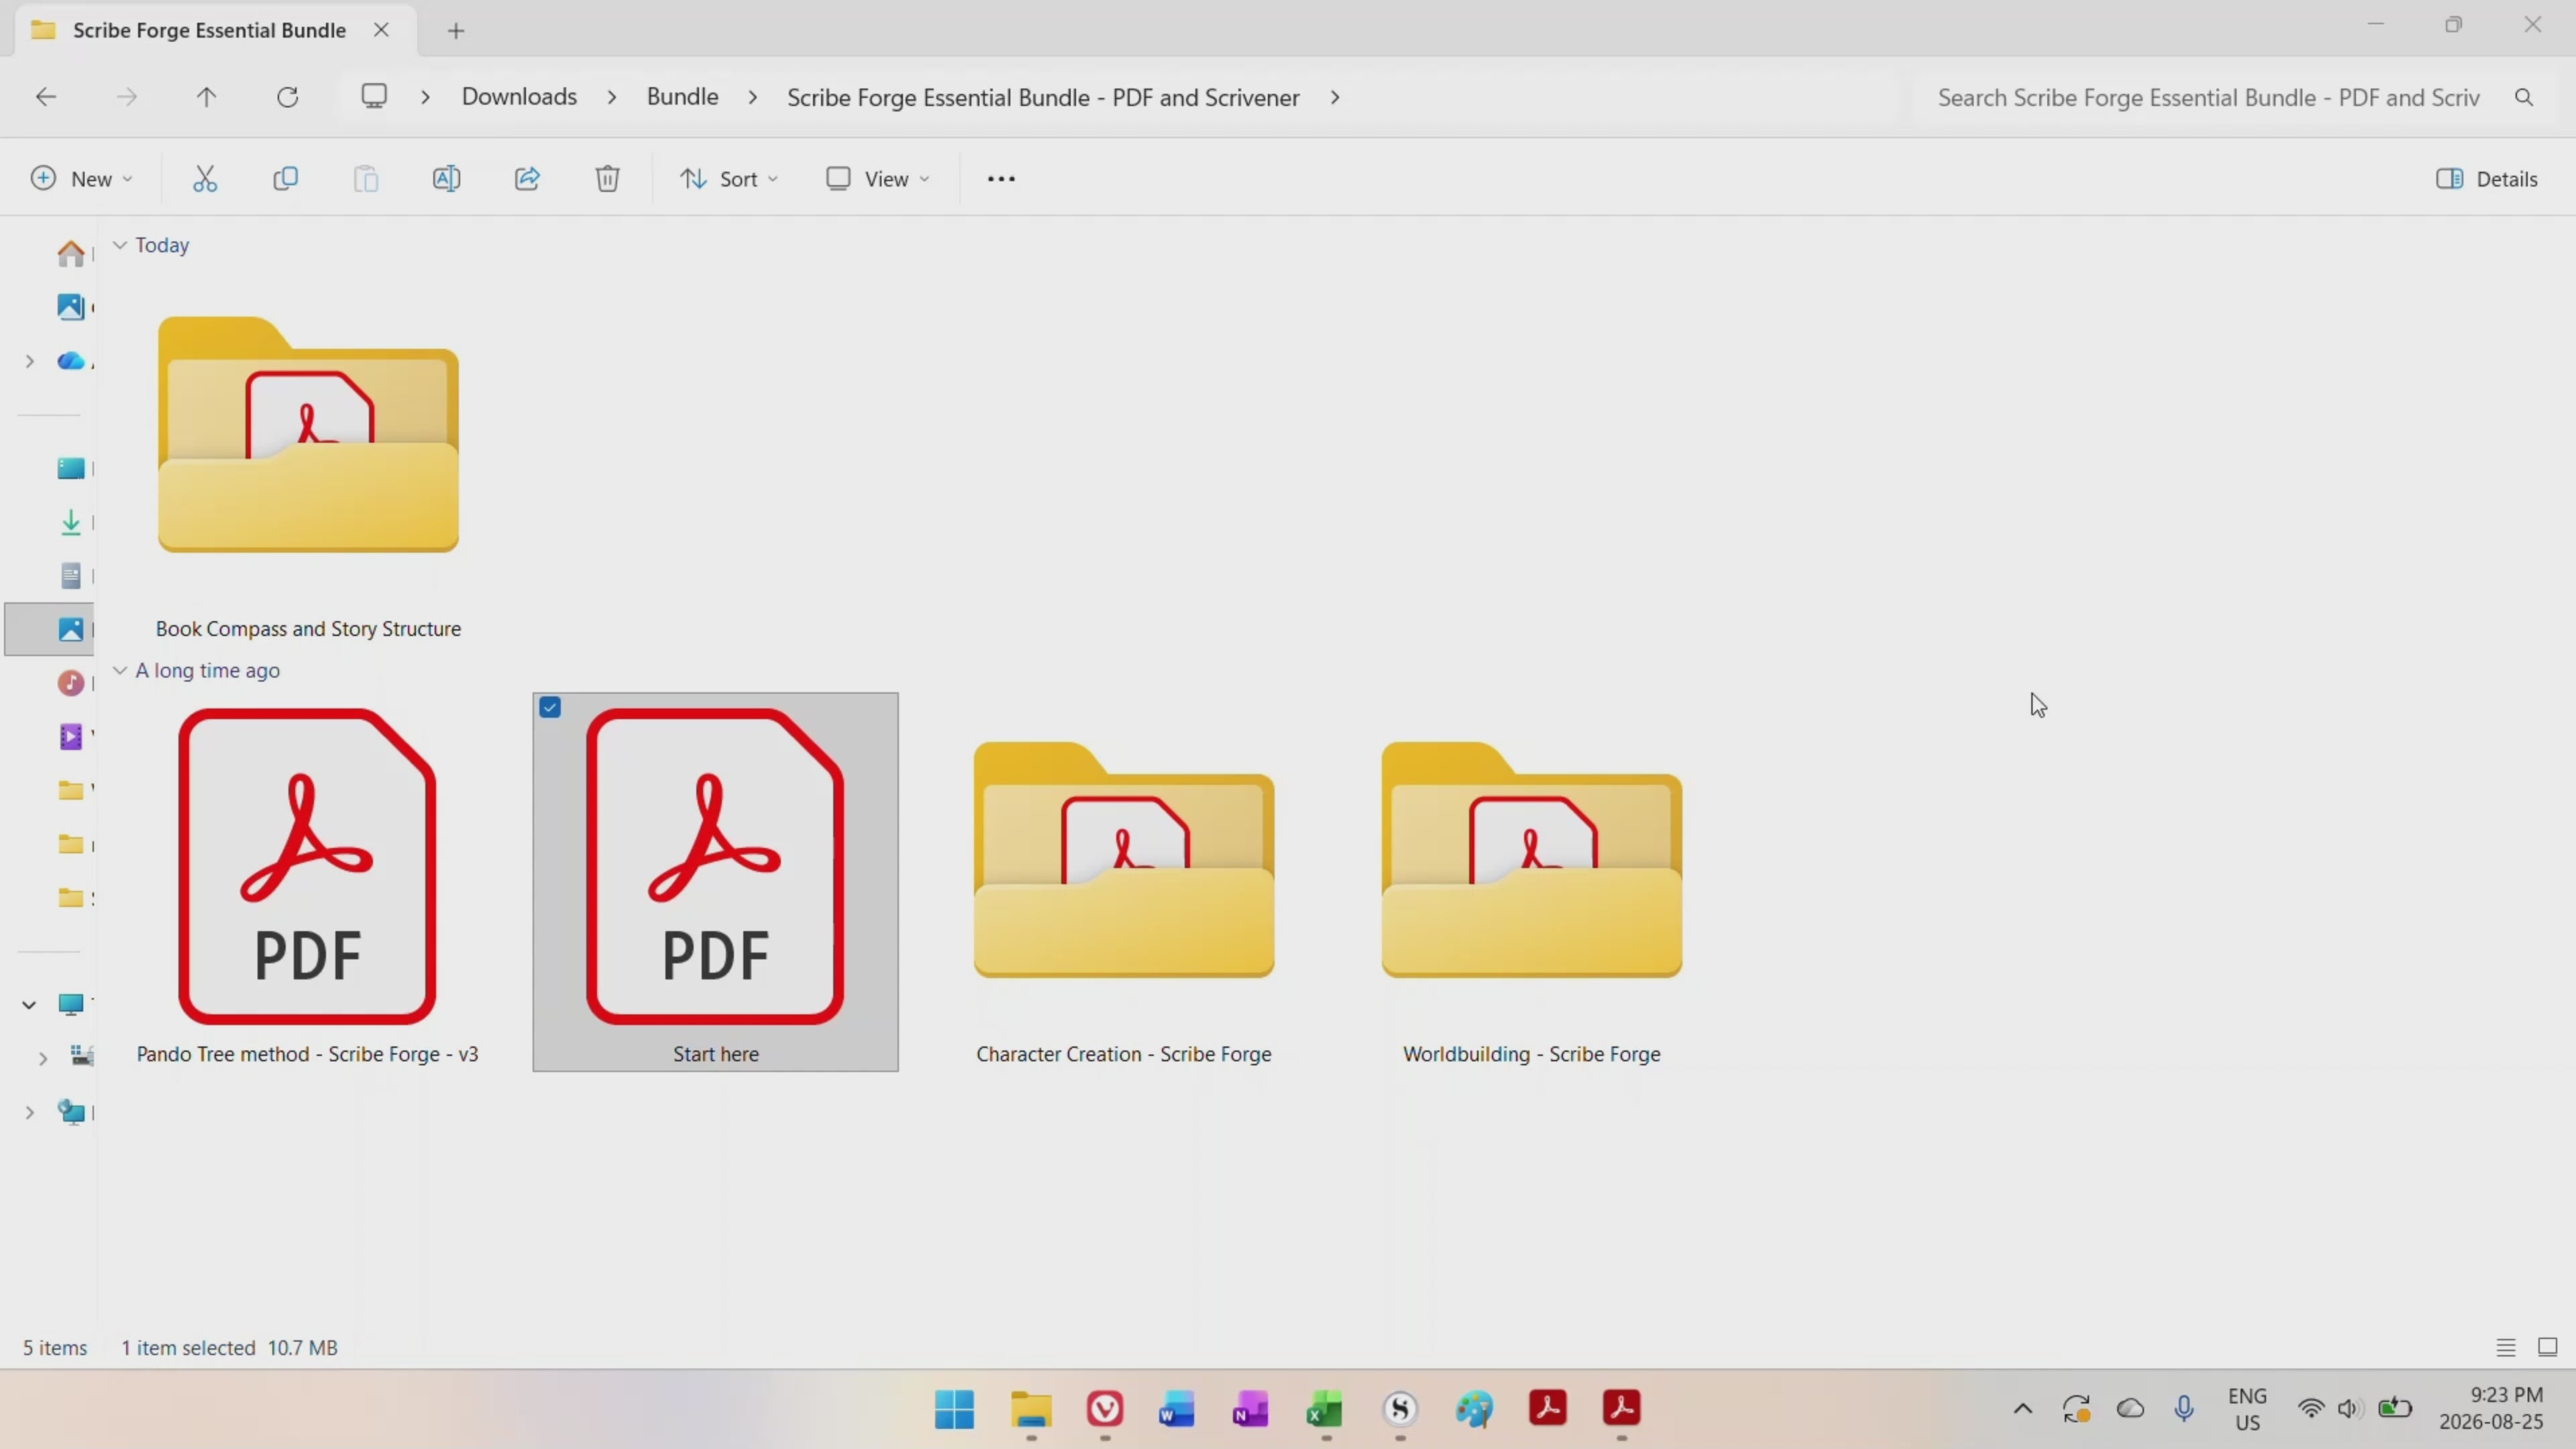
Task: Open File Explorer from the taskbar
Action: [1031, 1409]
